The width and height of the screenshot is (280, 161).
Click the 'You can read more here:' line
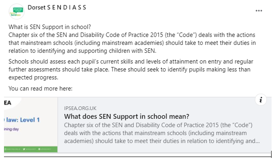(40, 88)
